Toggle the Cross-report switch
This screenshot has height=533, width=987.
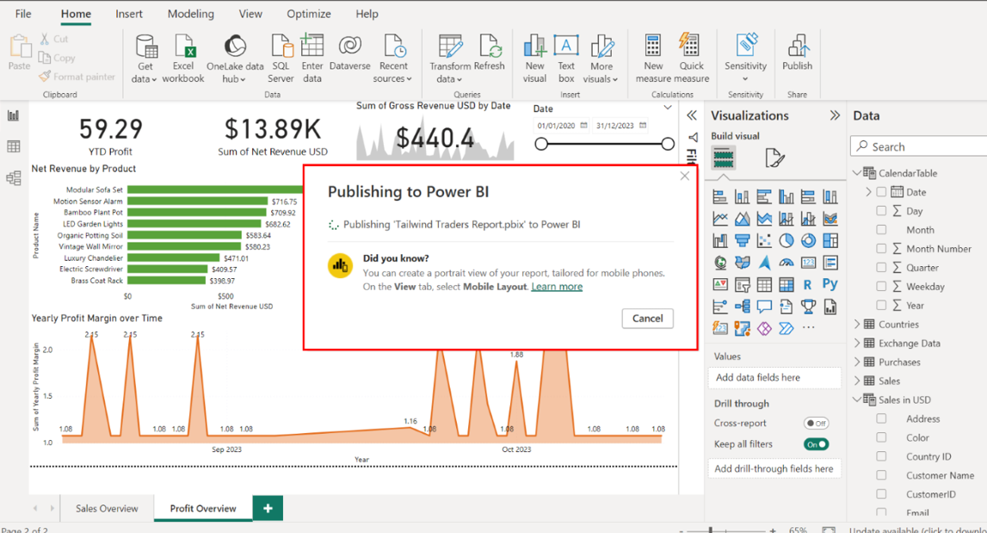816,424
